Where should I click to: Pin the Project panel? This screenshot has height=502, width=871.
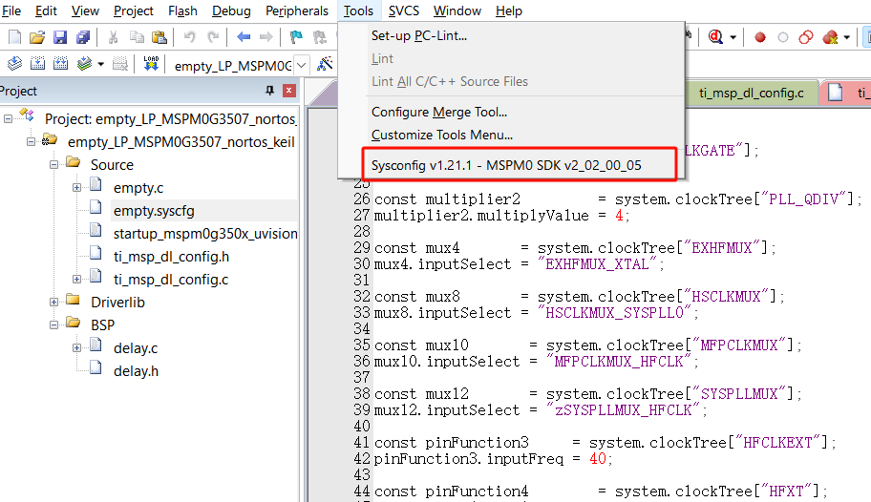(270, 91)
